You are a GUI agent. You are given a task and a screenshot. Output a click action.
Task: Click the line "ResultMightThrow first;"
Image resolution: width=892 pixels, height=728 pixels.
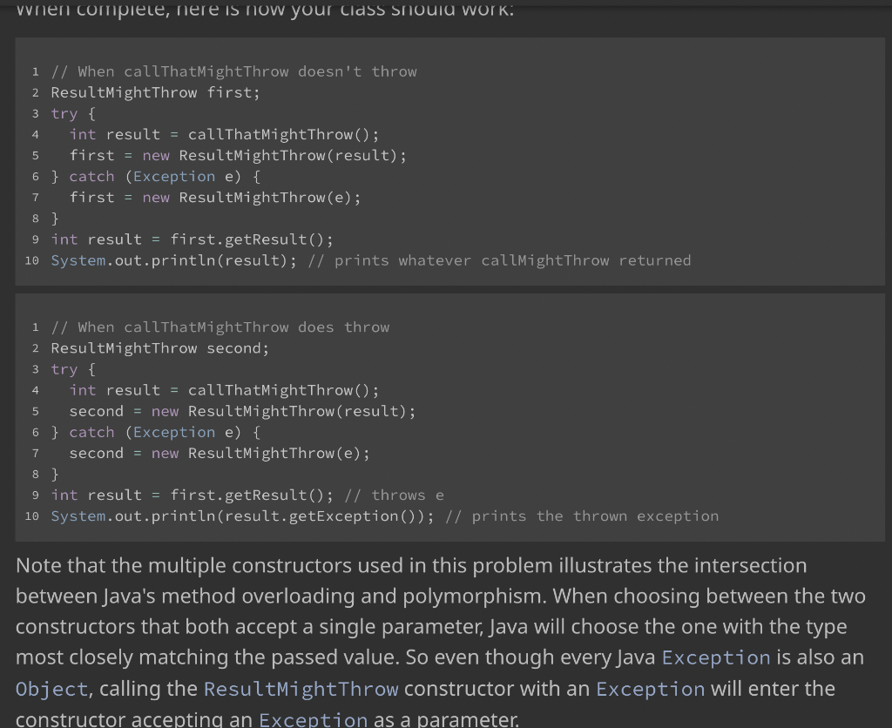click(155, 92)
